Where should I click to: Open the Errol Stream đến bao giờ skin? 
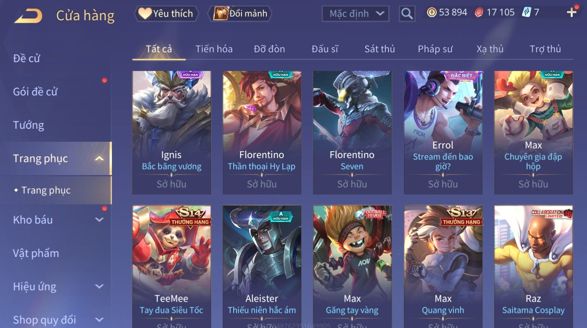443,132
